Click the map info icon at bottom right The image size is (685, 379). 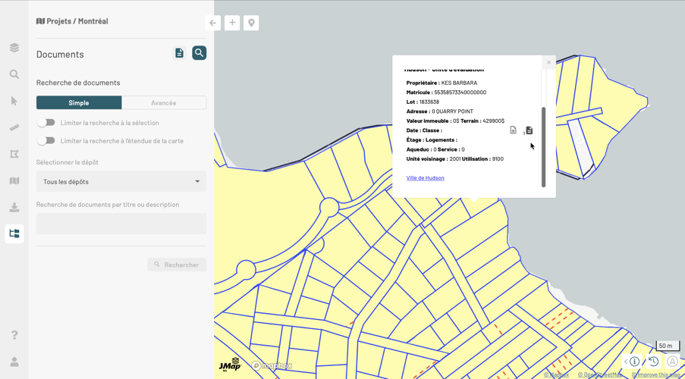pos(635,362)
